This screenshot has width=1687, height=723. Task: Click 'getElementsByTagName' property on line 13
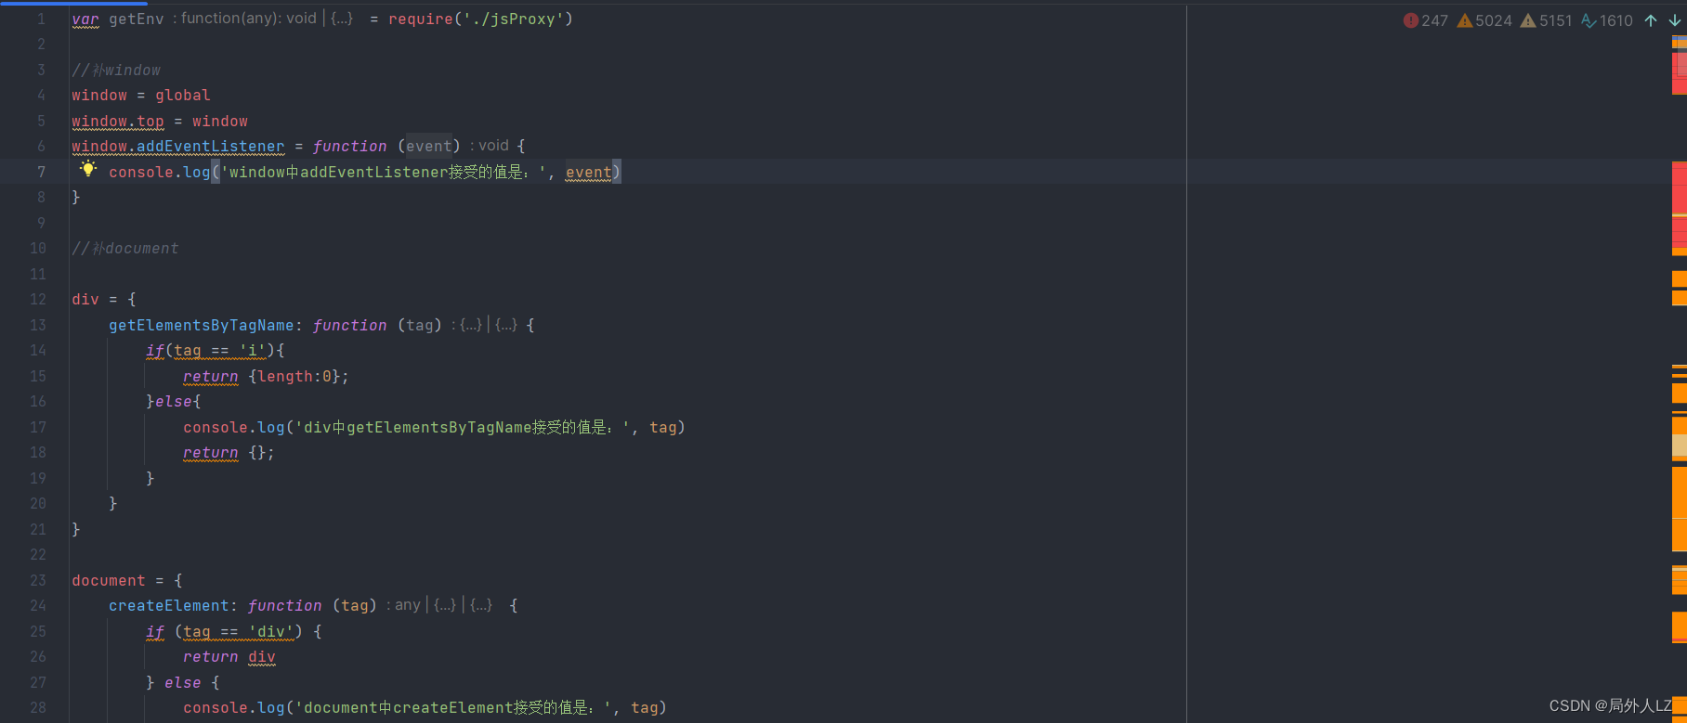(x=202, y=325)
